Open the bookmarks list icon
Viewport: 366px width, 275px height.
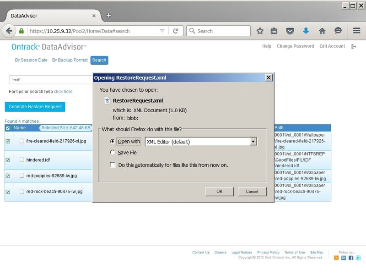click(x=274, y=31)
